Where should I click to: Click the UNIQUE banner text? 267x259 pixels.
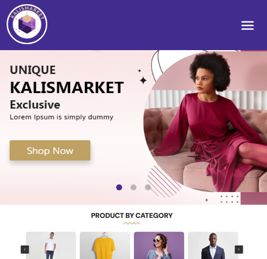tap(33, 70)
